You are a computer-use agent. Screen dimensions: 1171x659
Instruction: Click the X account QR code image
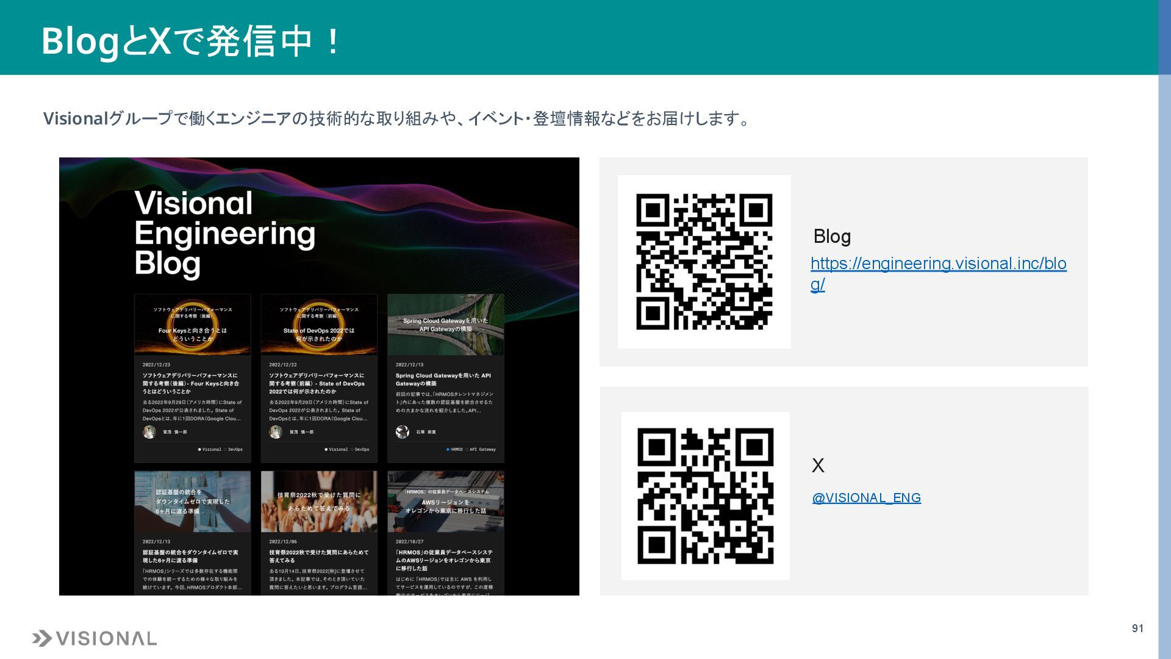(706, 496)
